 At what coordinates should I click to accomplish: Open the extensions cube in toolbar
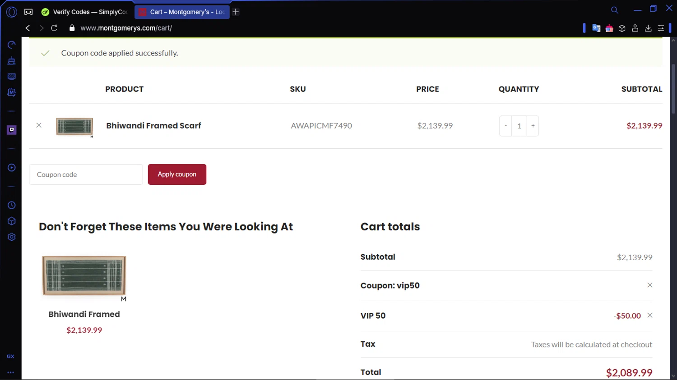(x=622, y=28)
